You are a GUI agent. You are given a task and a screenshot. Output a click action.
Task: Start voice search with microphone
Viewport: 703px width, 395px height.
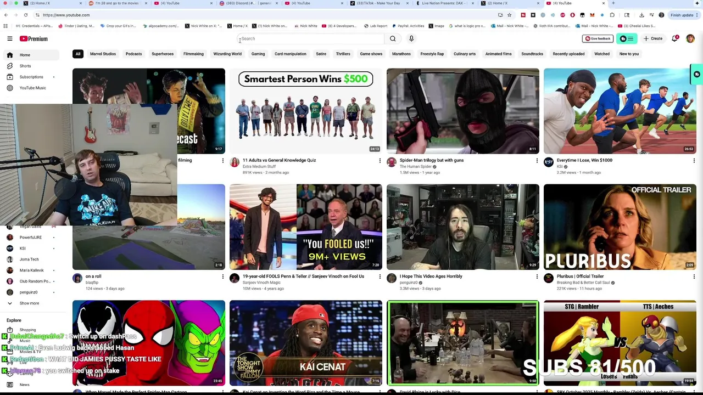pos(411,38)
